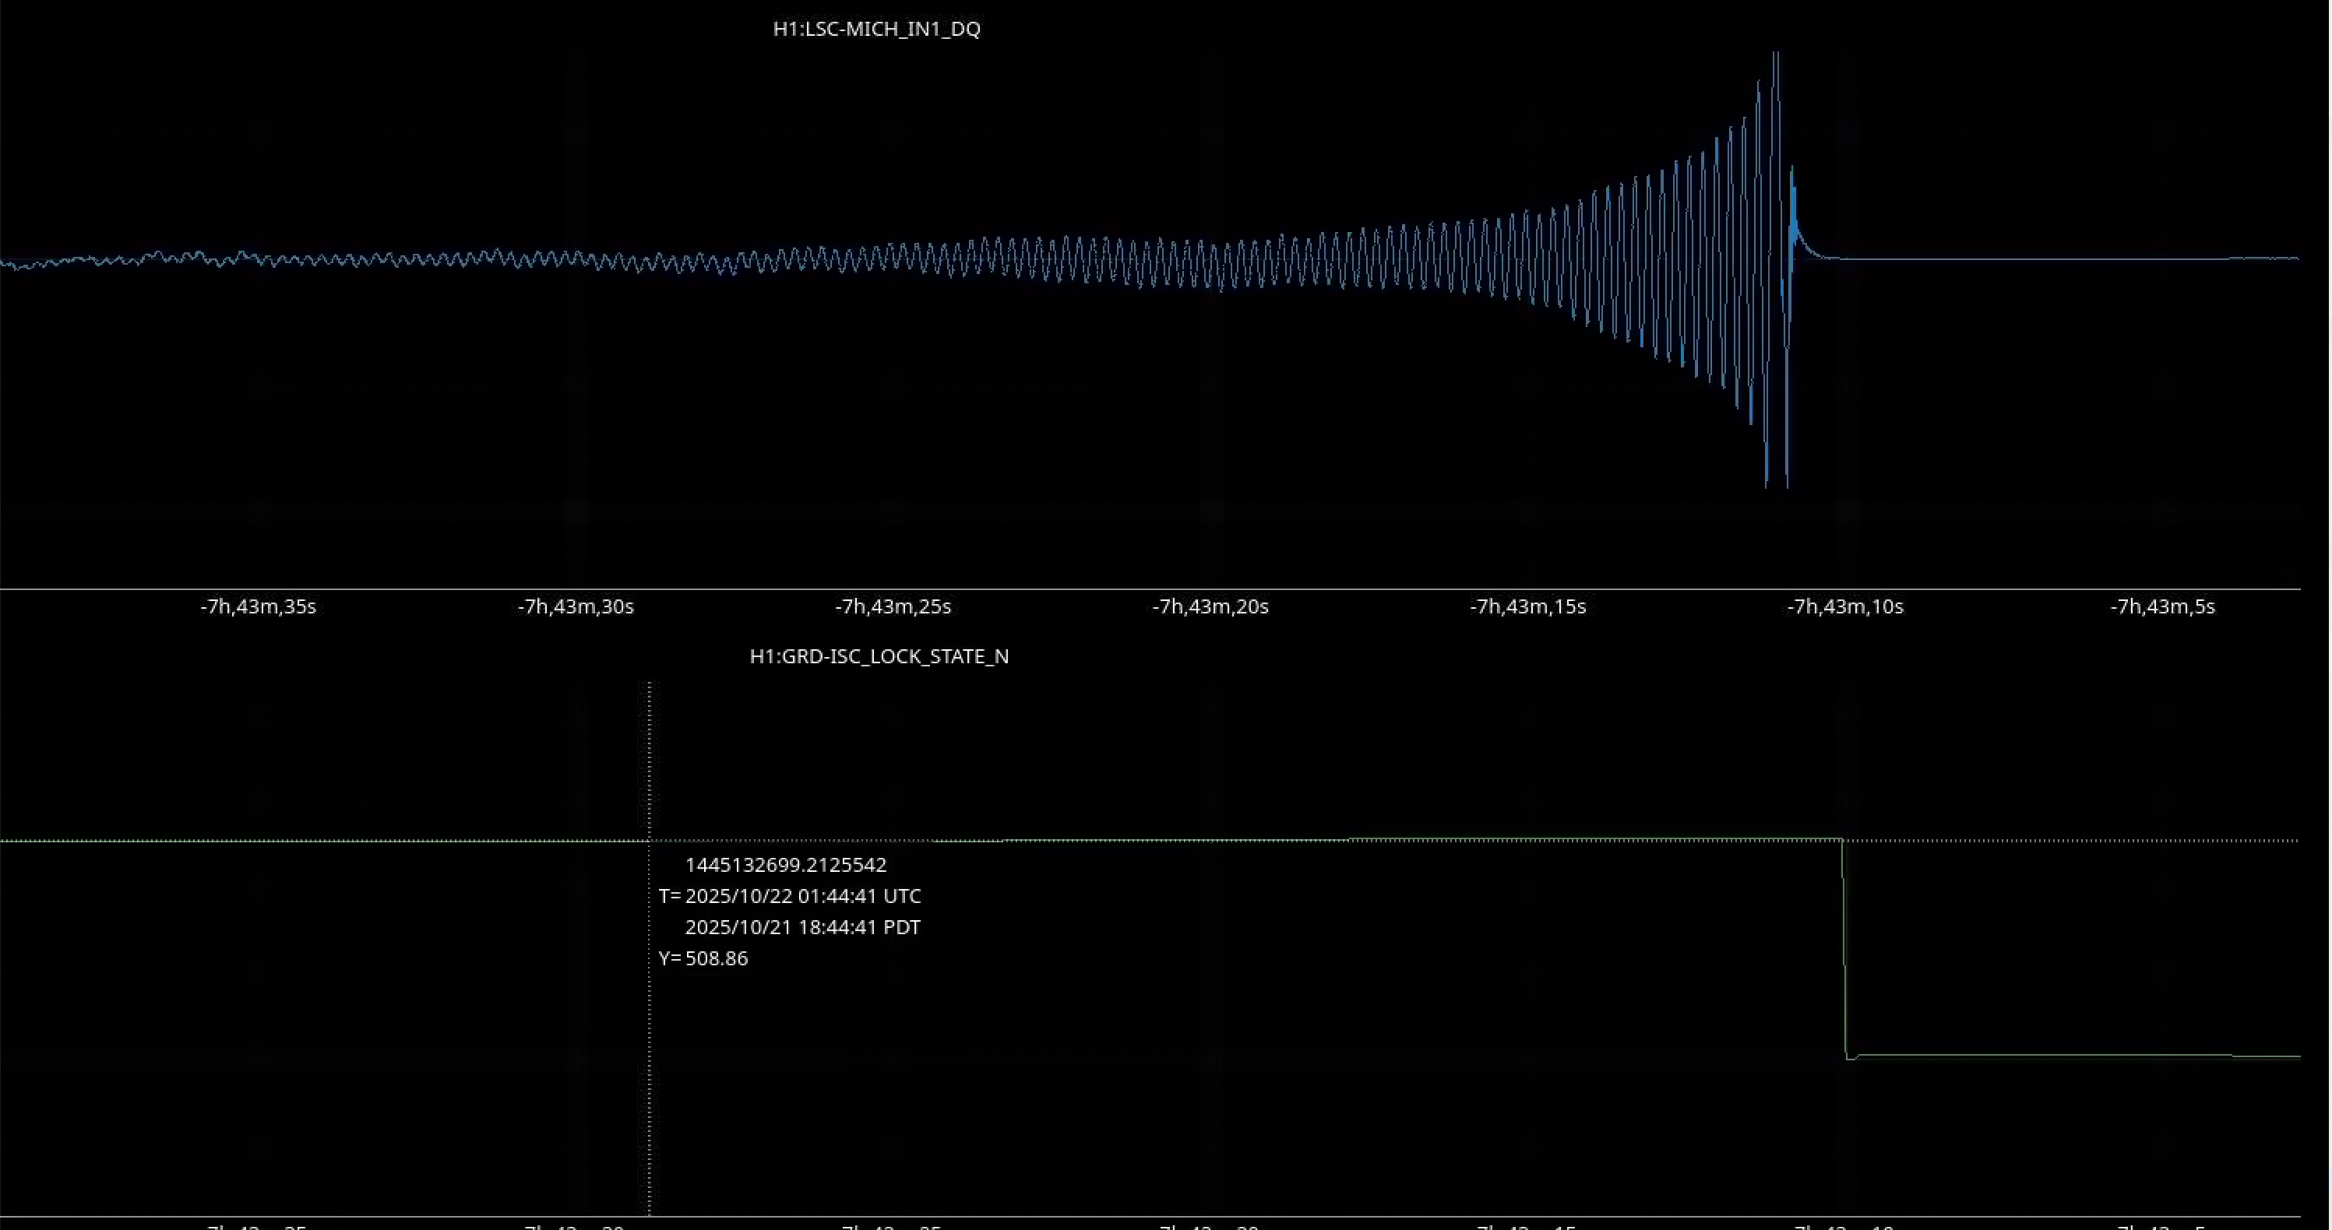Click the 2025/10/21 18:44:41 PDT cursor readout
Image resolution: width=2332 pixels, height=1230 pixels.
(x=802, y=928)
